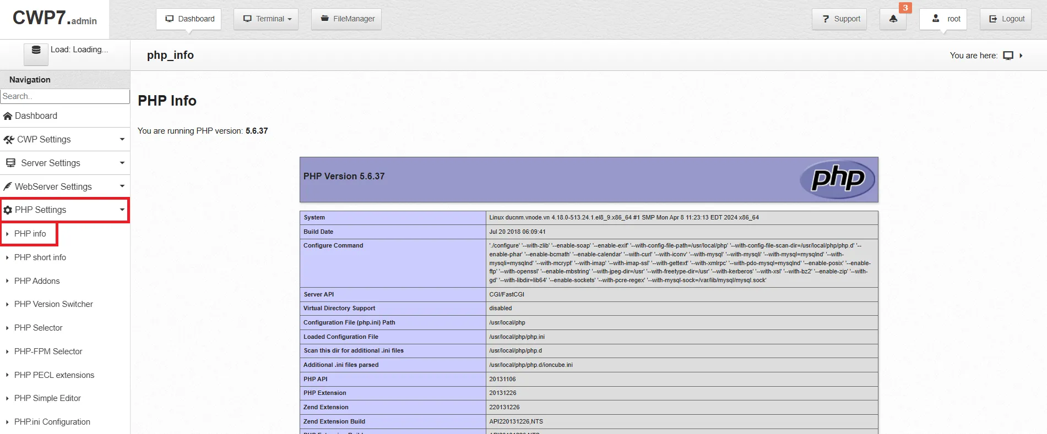The width and height of the screenshot is (1047, 434).
Task: Toggle the CWP Settings dropdown arrow
Action: [122, 139]
